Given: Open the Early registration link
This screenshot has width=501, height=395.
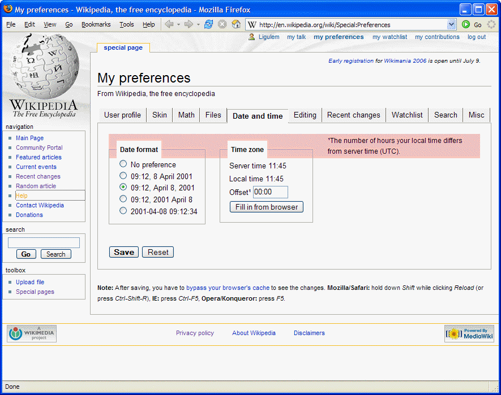Looking at the screenshot, I should point(351,61).
